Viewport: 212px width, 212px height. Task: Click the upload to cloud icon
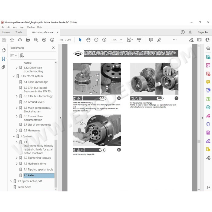[x=20, y=40]
